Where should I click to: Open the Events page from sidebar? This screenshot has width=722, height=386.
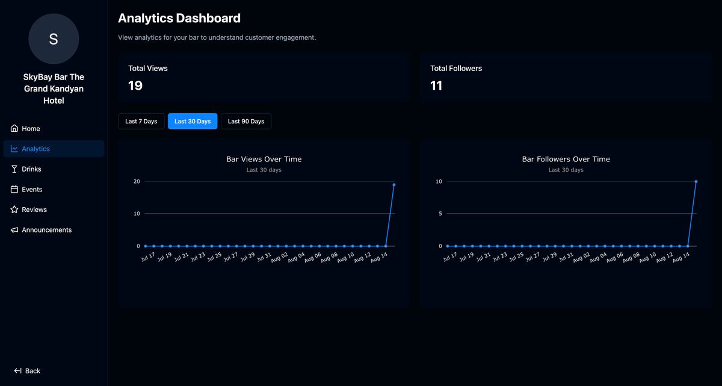coord(31,189)
